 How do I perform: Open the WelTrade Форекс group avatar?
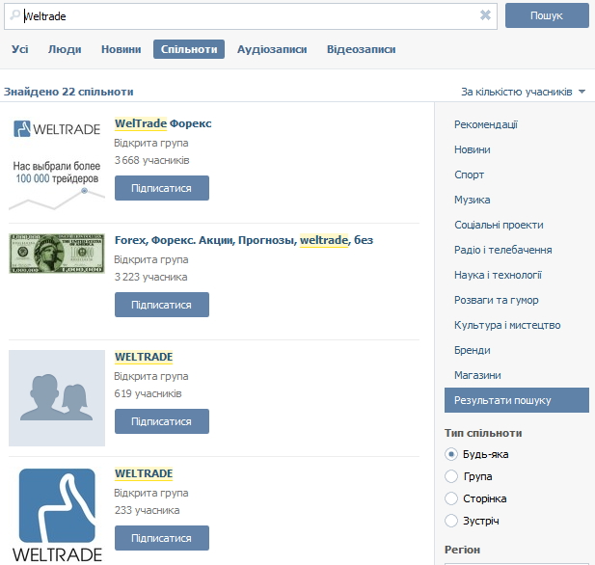click(57, 164)
